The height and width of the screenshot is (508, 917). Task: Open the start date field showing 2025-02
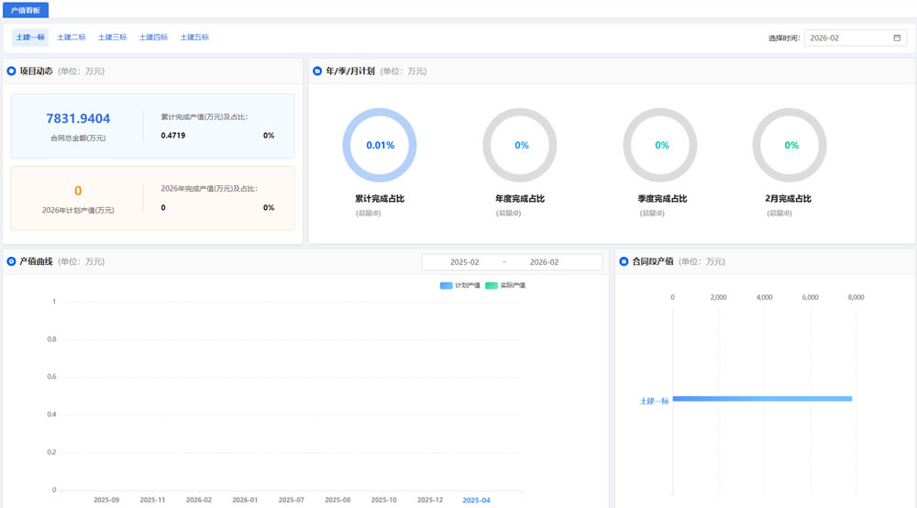point(464,262)
